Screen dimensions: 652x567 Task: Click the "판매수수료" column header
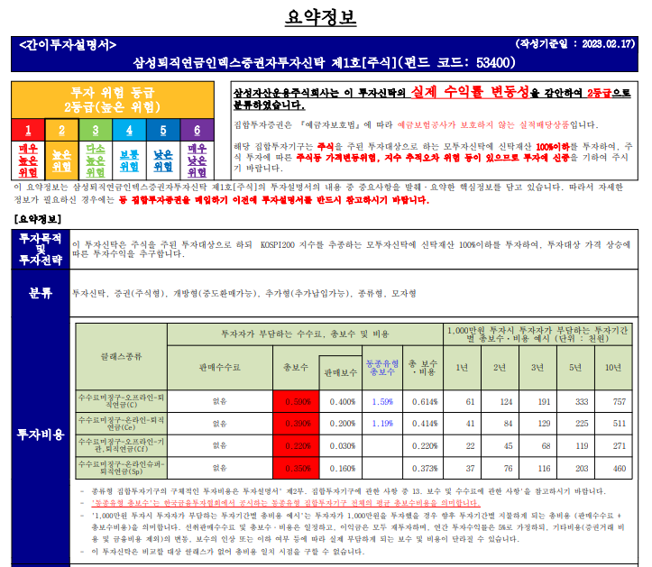(x=219, y=368)
